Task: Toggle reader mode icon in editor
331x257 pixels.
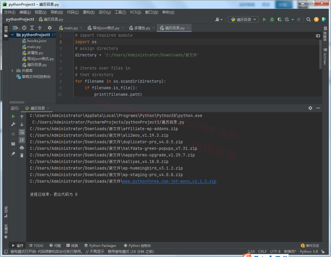Action: (318, 36)
